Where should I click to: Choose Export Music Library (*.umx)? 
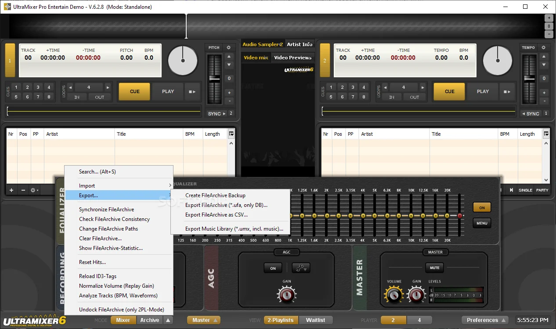click(230, 229)
